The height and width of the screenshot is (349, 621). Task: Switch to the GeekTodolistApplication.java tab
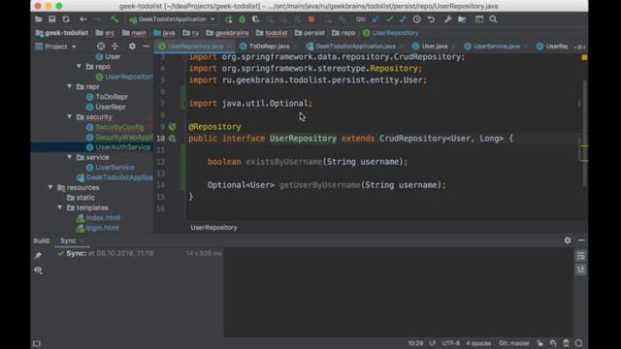coord(355,47)
